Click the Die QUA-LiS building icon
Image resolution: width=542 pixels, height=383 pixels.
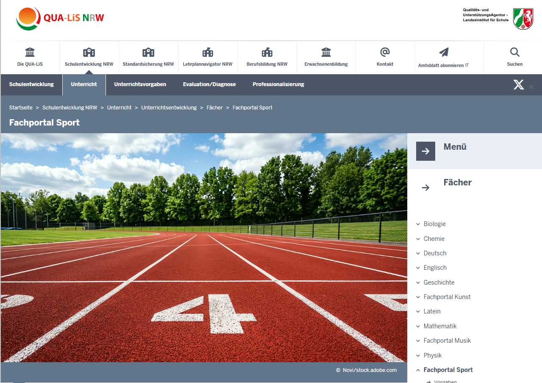click(30, 52)
